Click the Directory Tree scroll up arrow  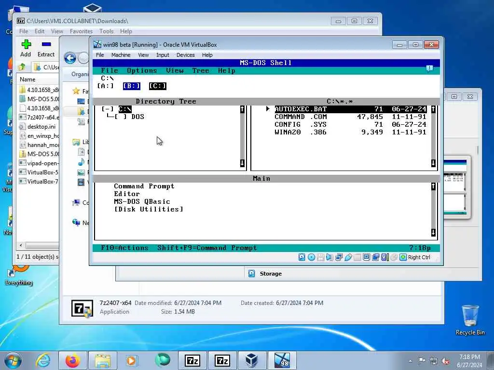pyautogui.click(x=242, y=109)
